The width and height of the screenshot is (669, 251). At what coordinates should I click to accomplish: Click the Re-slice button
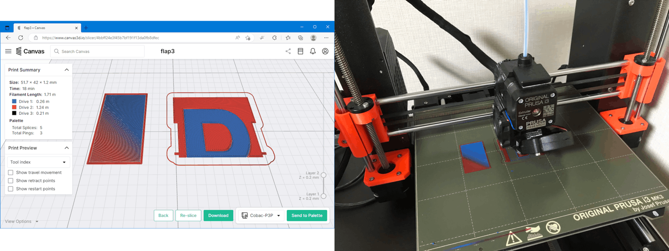click(188, 216)
